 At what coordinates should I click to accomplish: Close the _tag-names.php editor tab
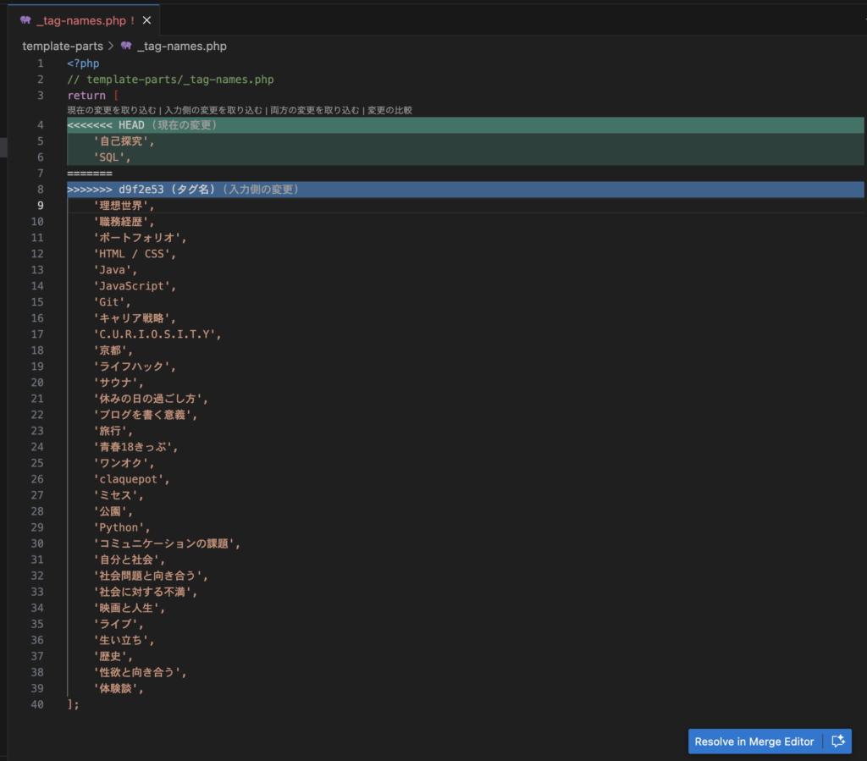[147, 20]
